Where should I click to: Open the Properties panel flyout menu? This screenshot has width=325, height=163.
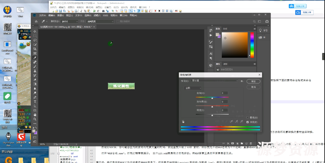tap(254, 64)
